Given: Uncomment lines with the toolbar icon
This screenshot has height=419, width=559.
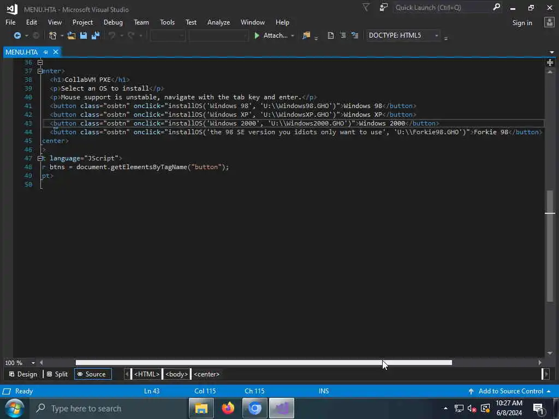Looking at the screenshot, I should coord(355,35).
